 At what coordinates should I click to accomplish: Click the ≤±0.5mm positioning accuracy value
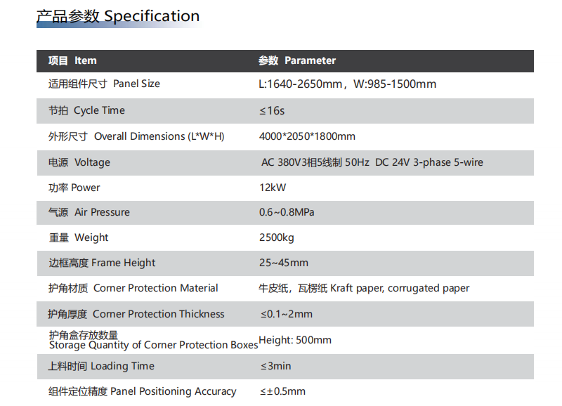(282, 391)
